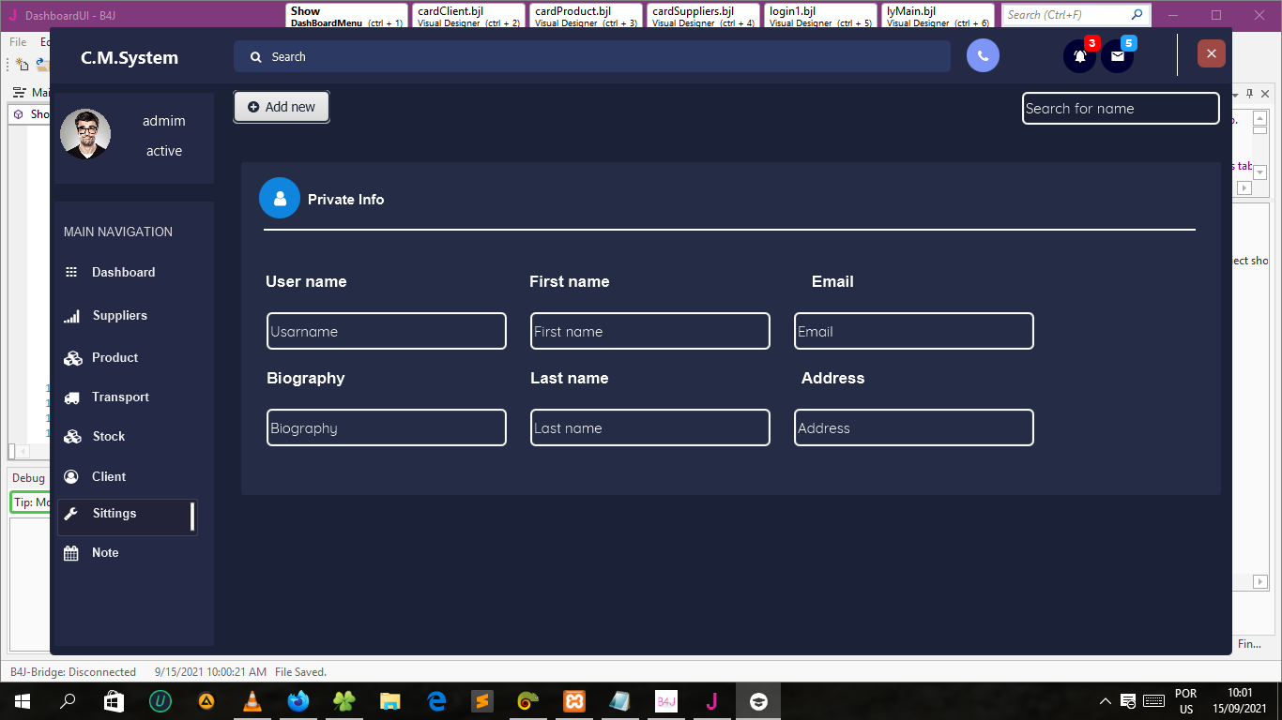Click the scroll-down arrow in the B4J side panel

point(1259,171)
